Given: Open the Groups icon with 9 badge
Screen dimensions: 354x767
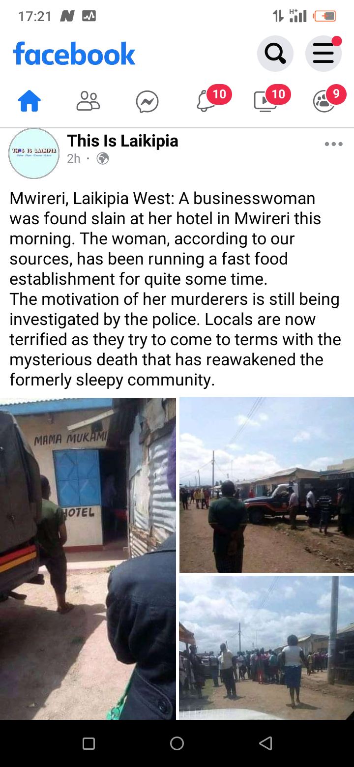Looking at the screenshot, I should [324, 102].
